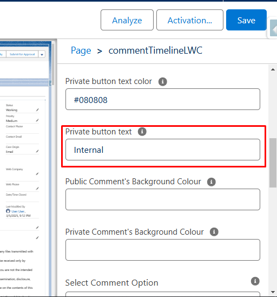Viewport: 277px width, 297px height.
Task: Go to Page breadcrumb link
Action: 81,50
